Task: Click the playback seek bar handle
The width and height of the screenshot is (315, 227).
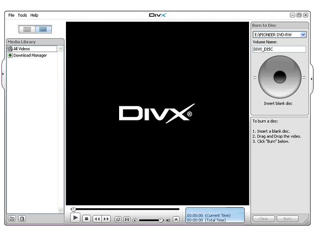Action: (x=73, y=209)
